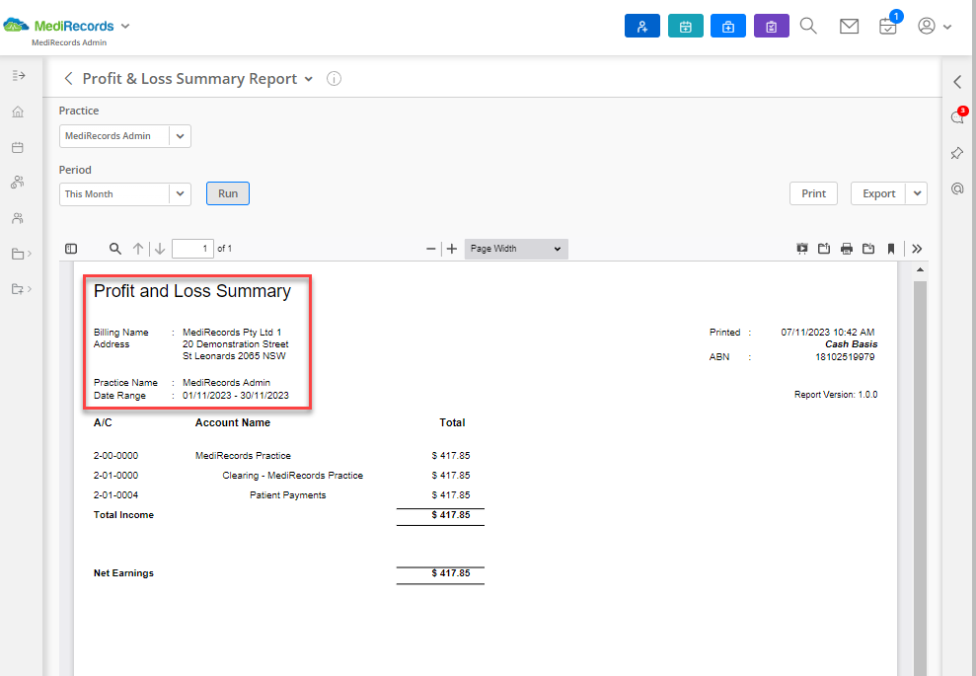The height and width of the screenshot is (676, 976).
Task: Go to Home in left sidebar
Action: pos(18,112)
